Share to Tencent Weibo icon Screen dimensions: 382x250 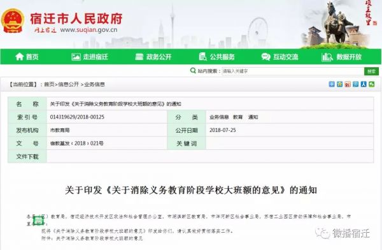pos(356,84)
